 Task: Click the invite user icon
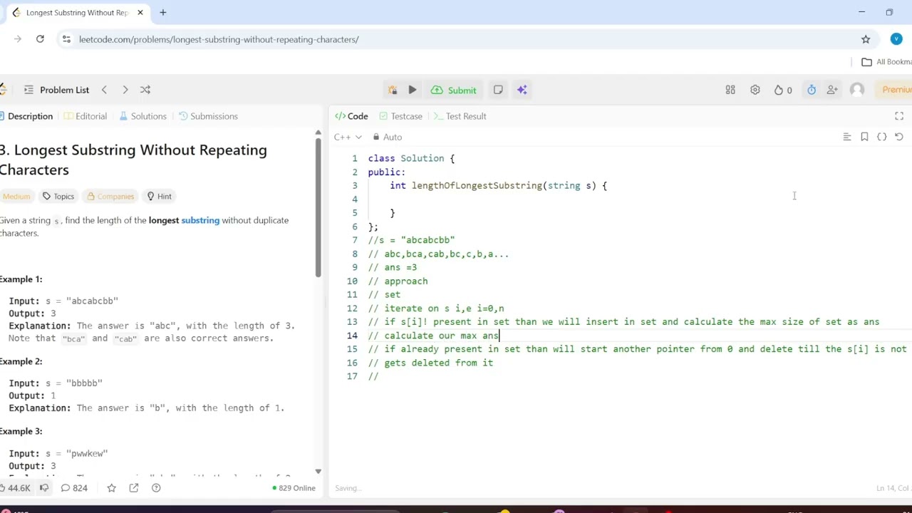[832, 90]
